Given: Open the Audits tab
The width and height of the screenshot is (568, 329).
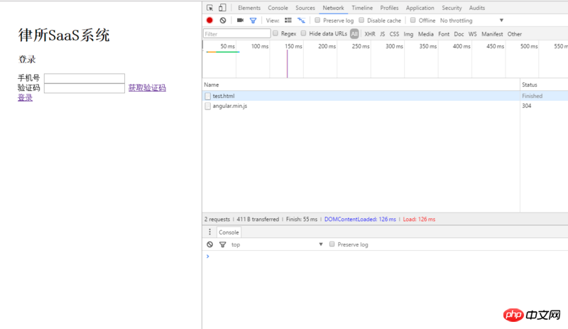Looking at the screenshot, I should coord(476,8).
